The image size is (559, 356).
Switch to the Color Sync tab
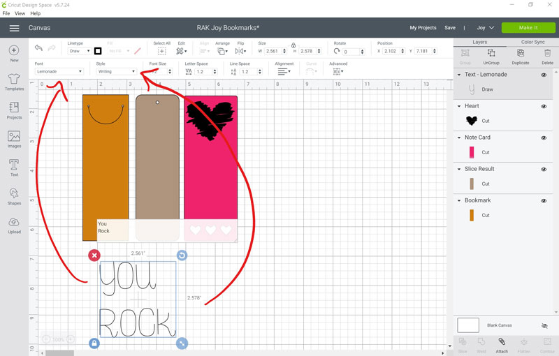[532, 42]
